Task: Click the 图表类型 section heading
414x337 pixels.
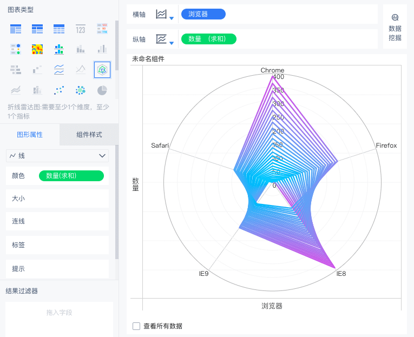Action: click(21, 10)
